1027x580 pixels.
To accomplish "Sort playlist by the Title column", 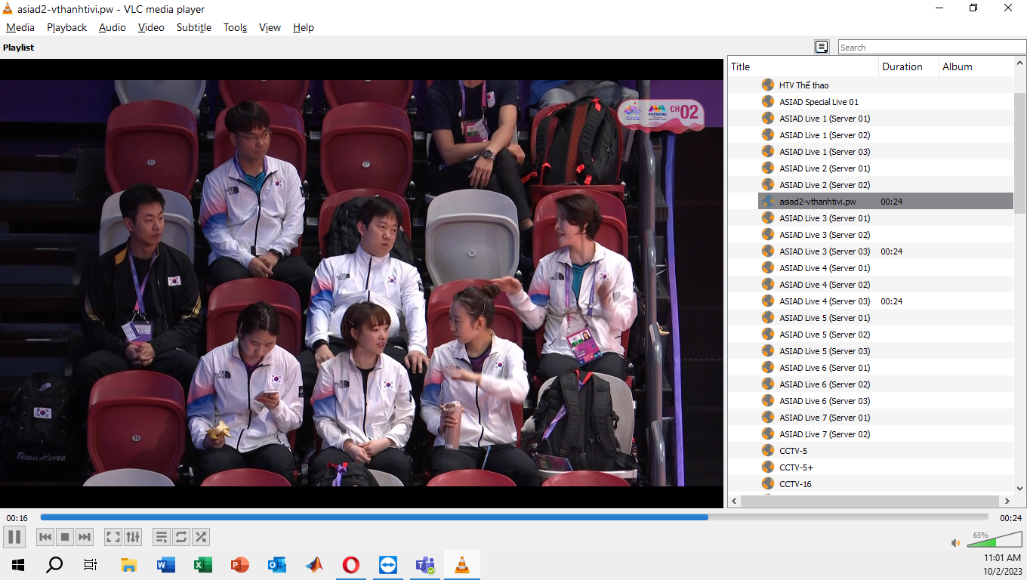I will (803, 66).
